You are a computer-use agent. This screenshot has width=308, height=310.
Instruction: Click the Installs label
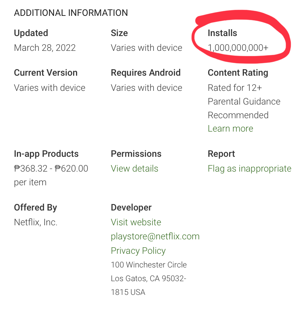pos(222,33)
